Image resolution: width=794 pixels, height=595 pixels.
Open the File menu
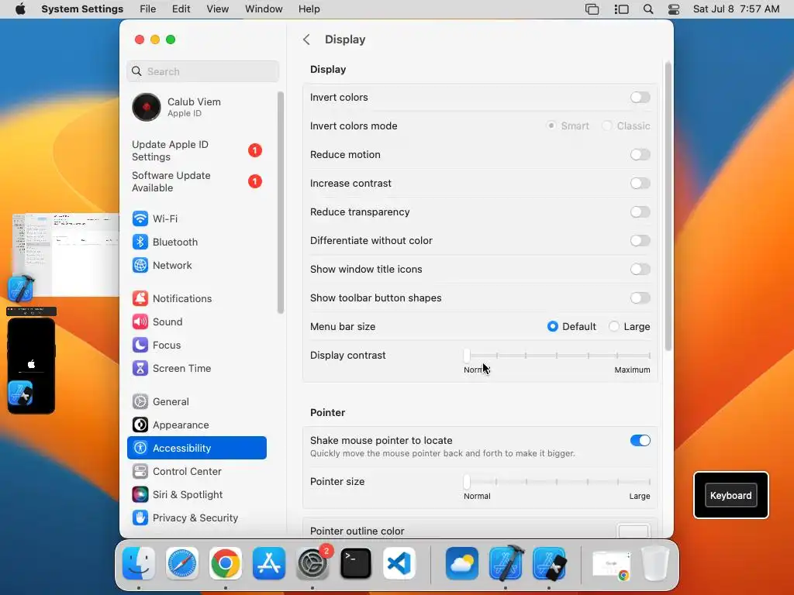148,9
